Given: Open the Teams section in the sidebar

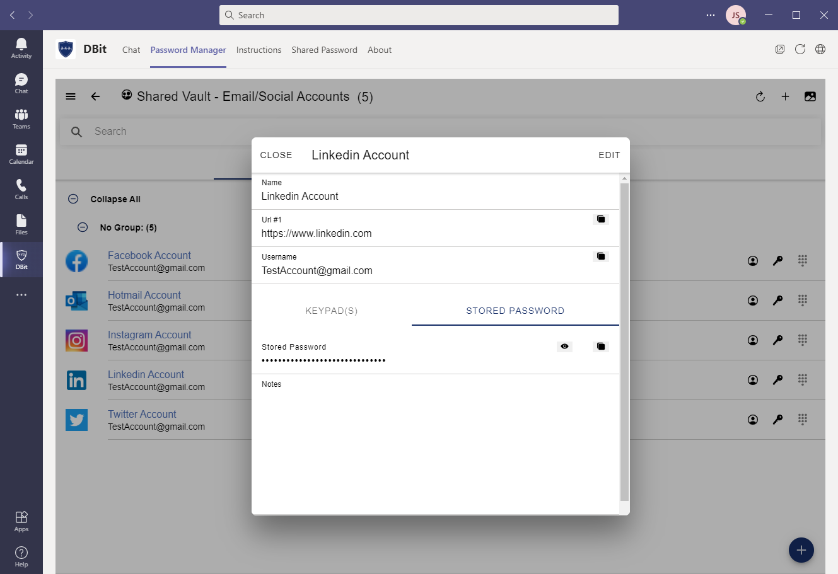Looking at the screenshot, I should tap(21, 118).
